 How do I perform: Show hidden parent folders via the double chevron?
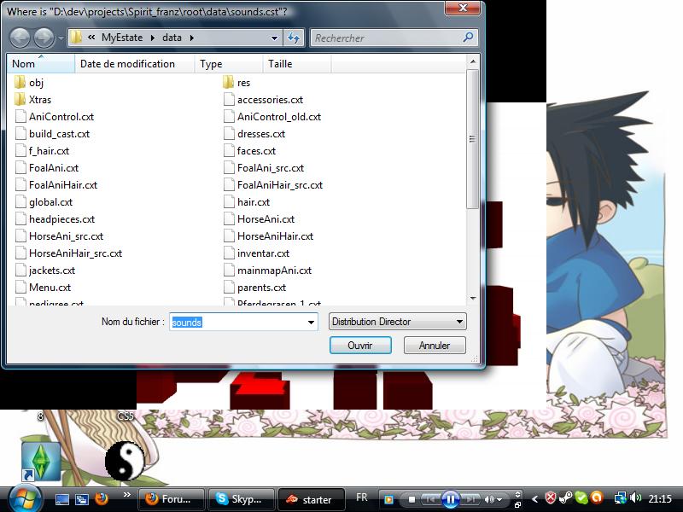tap(91, 38)
